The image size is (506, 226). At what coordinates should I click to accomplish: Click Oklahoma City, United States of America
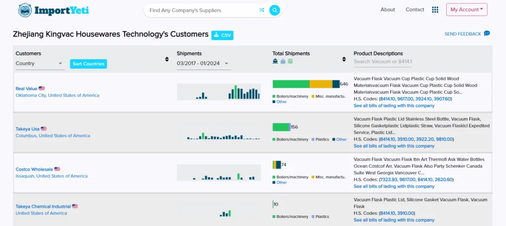pyautogui.click(x=57, y=95)
